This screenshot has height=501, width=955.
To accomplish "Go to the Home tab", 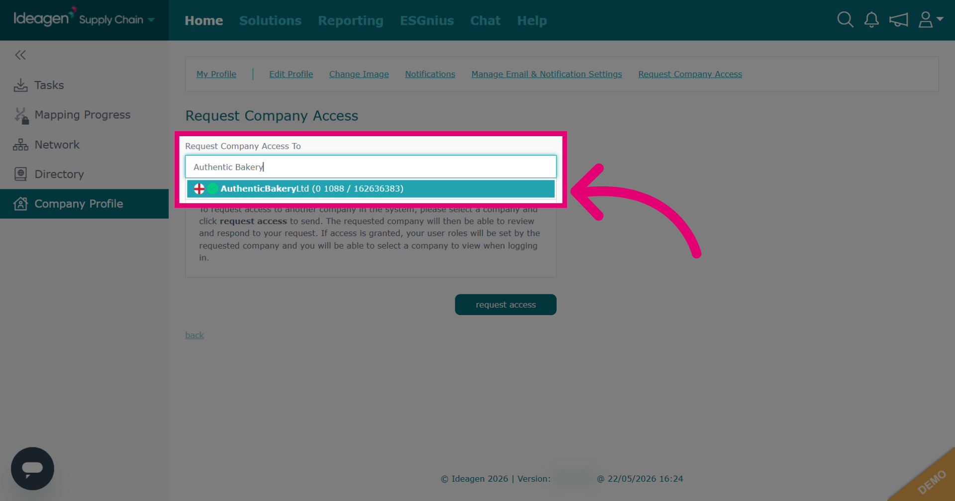I will [x=204, y=20].
